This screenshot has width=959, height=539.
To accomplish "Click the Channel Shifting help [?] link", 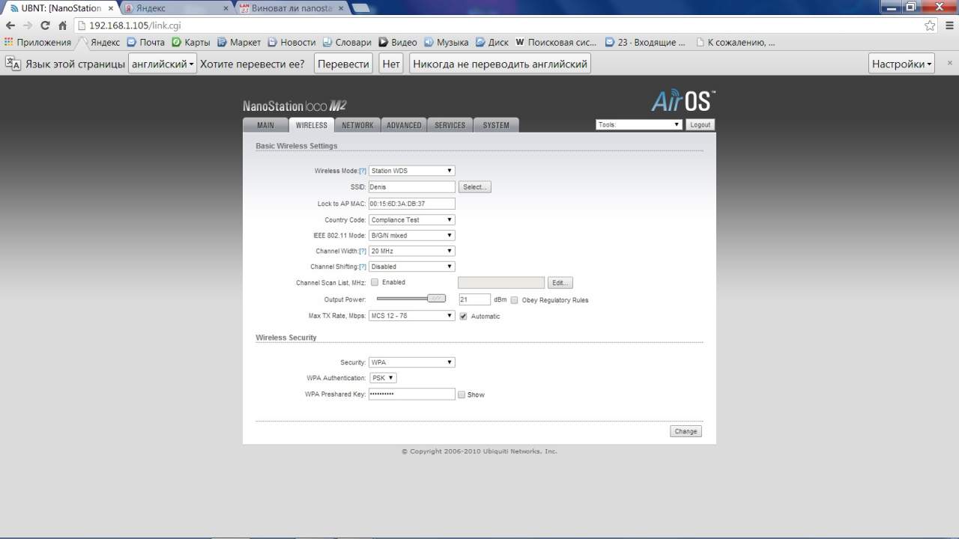I will click(363, 267).
